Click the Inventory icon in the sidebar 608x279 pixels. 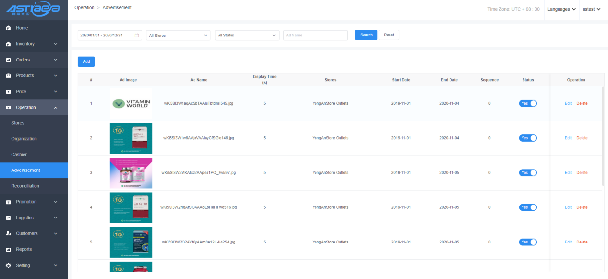point(8,44)
